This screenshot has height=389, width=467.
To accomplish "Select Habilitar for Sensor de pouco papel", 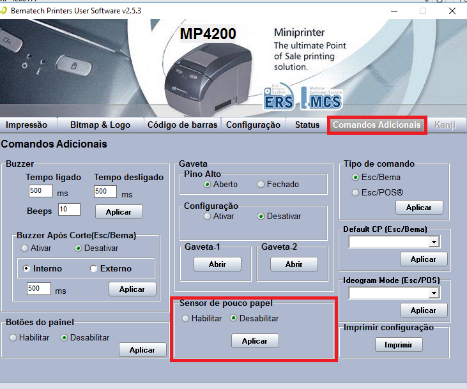I will coord(186,318).
